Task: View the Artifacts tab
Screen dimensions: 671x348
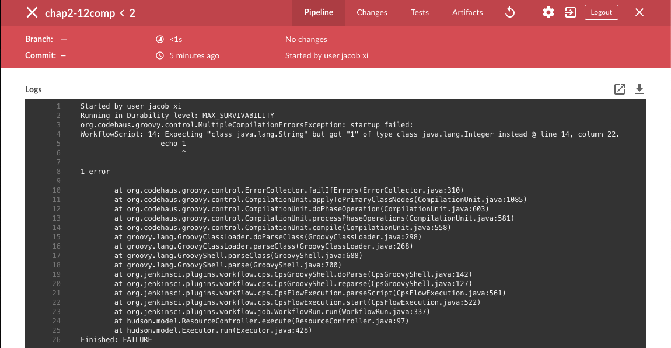Action: [x=467, y=12]
